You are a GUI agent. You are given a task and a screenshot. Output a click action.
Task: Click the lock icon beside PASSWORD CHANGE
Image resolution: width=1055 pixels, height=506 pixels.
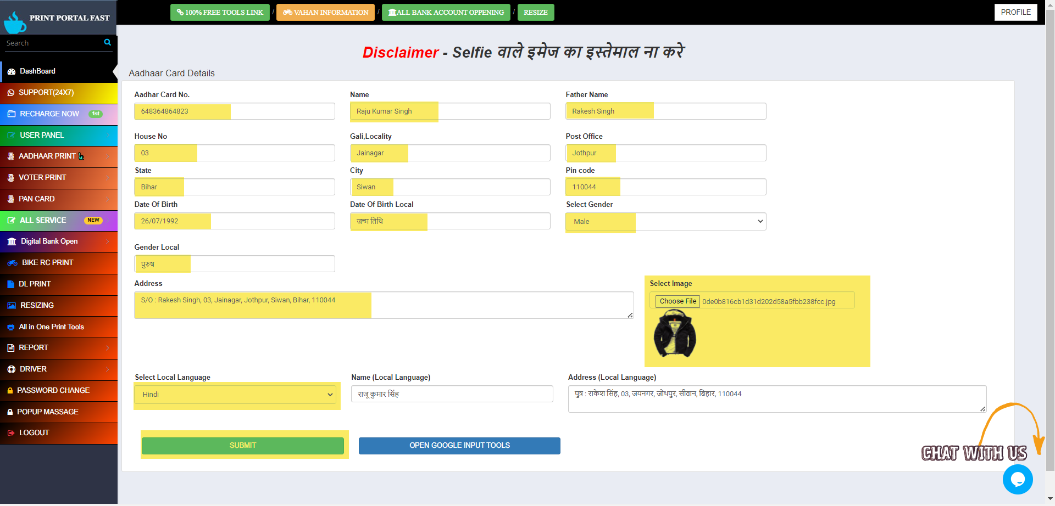pyautogui.click(x=10, y=391)
